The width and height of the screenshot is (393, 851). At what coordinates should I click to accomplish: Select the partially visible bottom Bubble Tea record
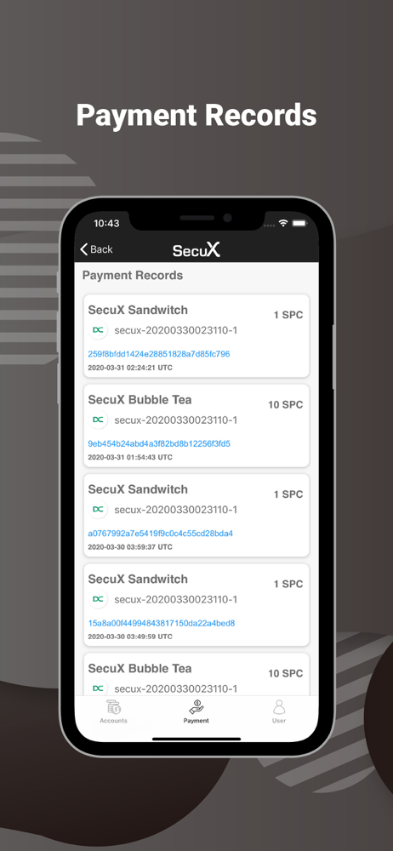pyautogui.click(x=196, y=675)
